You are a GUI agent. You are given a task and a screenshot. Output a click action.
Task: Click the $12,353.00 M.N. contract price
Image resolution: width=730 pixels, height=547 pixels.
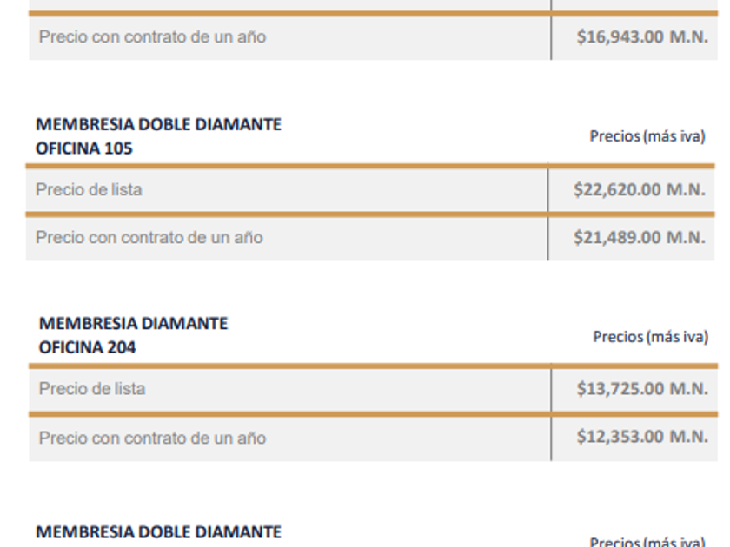point(641,437)
